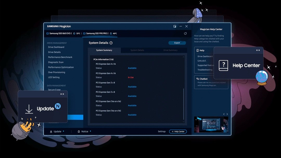Click the Notice bell icon

pos(79,131)
